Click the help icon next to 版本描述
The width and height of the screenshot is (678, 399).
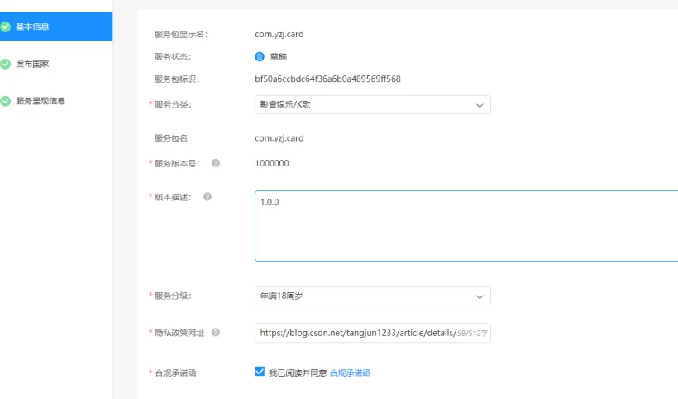tap(208, 197)
